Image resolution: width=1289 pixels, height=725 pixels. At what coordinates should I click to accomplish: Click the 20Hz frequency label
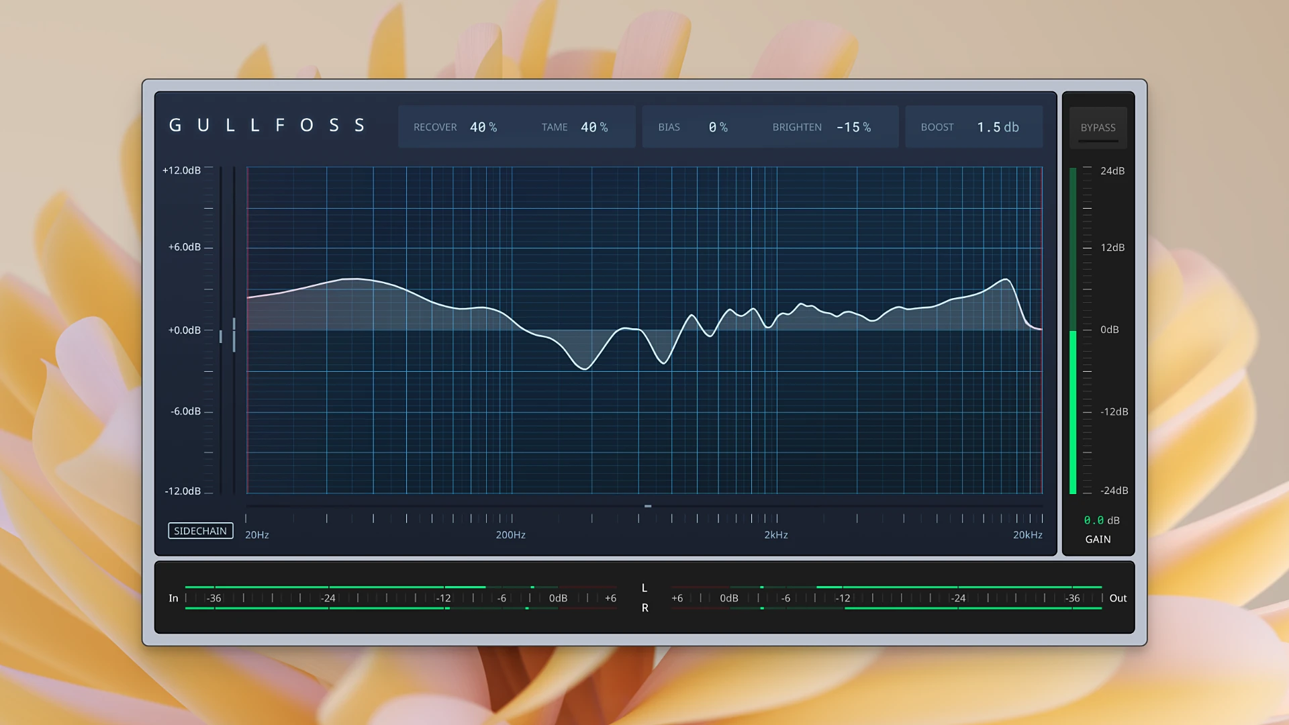(257, 535)
